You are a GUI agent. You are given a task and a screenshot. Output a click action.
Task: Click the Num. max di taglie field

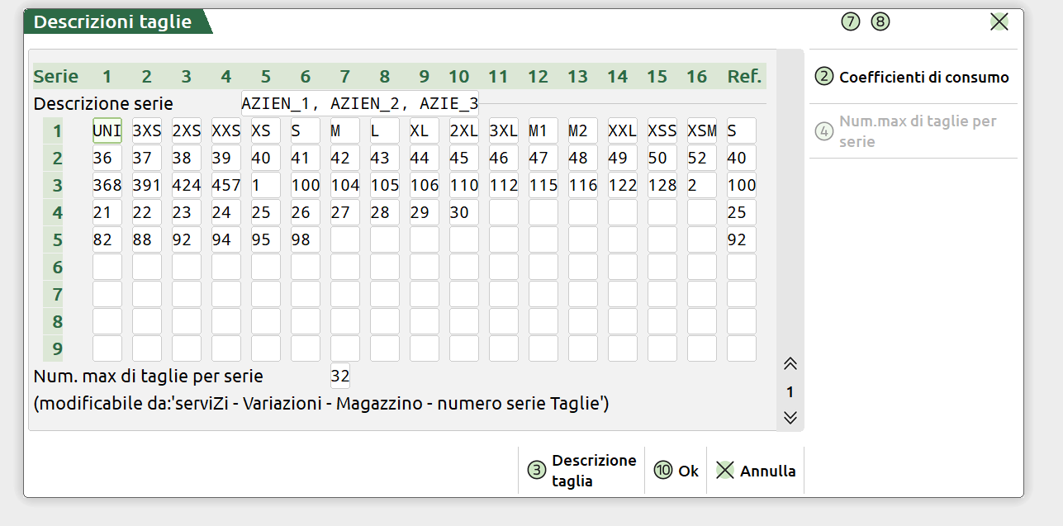tap(339, 377)
